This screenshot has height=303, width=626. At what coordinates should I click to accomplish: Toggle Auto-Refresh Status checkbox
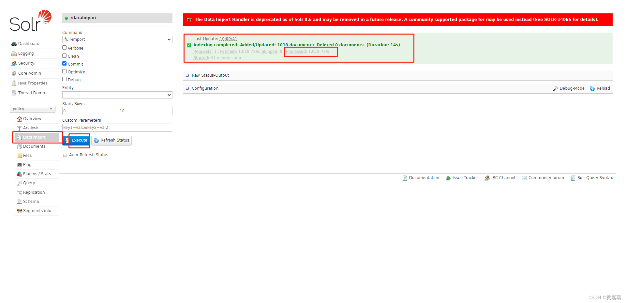click(x=65, y=155)
